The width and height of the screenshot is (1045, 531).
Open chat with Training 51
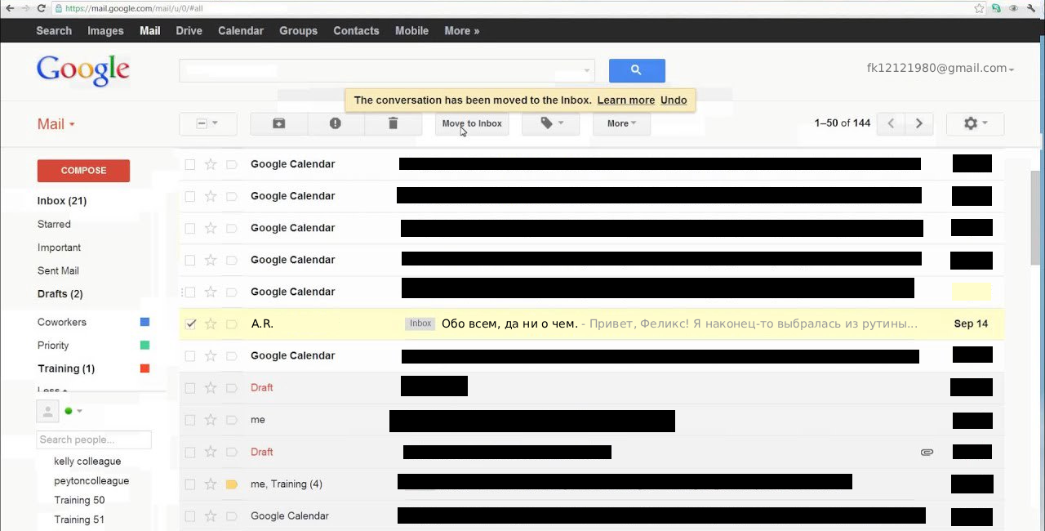tap(79, 520)
